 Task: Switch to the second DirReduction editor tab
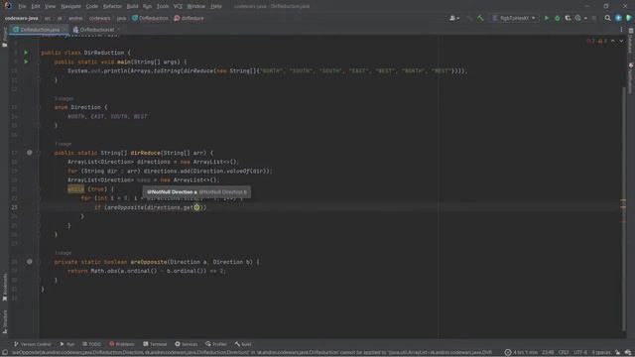click(x=96, y=30)
